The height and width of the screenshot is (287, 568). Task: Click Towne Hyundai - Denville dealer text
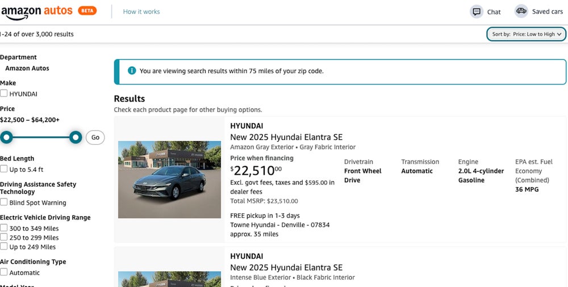click(279, 225)
